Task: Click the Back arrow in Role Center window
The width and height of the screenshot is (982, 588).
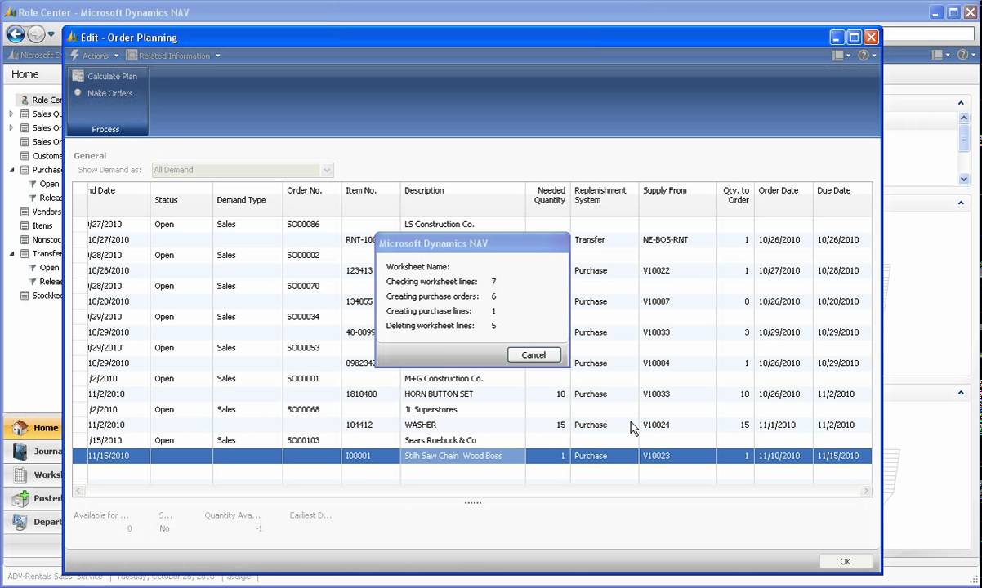Action: pos(15,34)
